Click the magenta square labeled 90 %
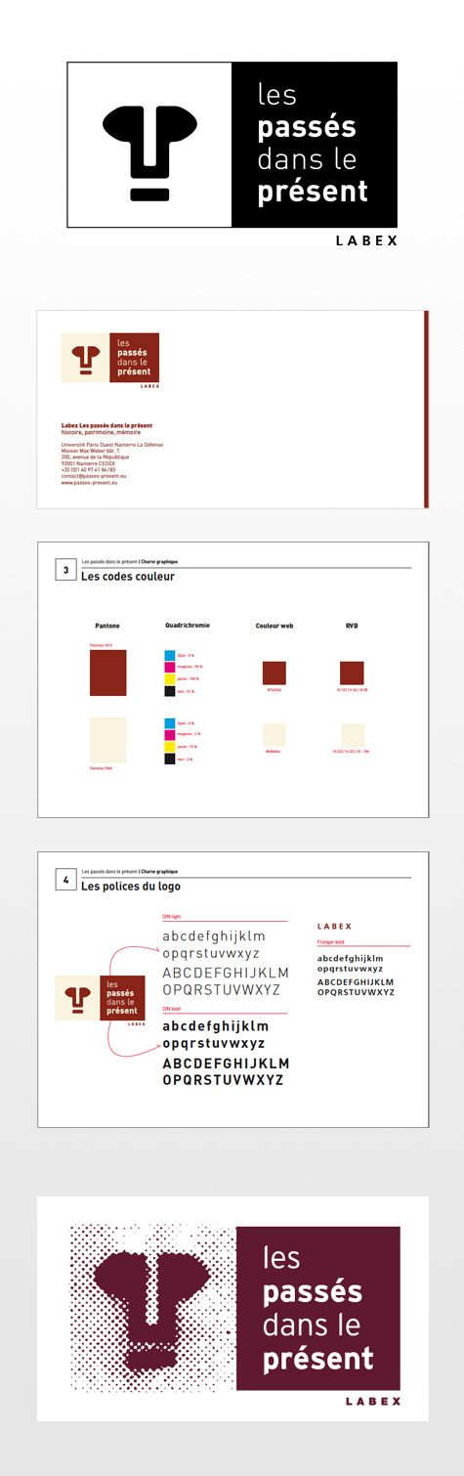This screenshot has width=464, height=1476. coord(170,667)
